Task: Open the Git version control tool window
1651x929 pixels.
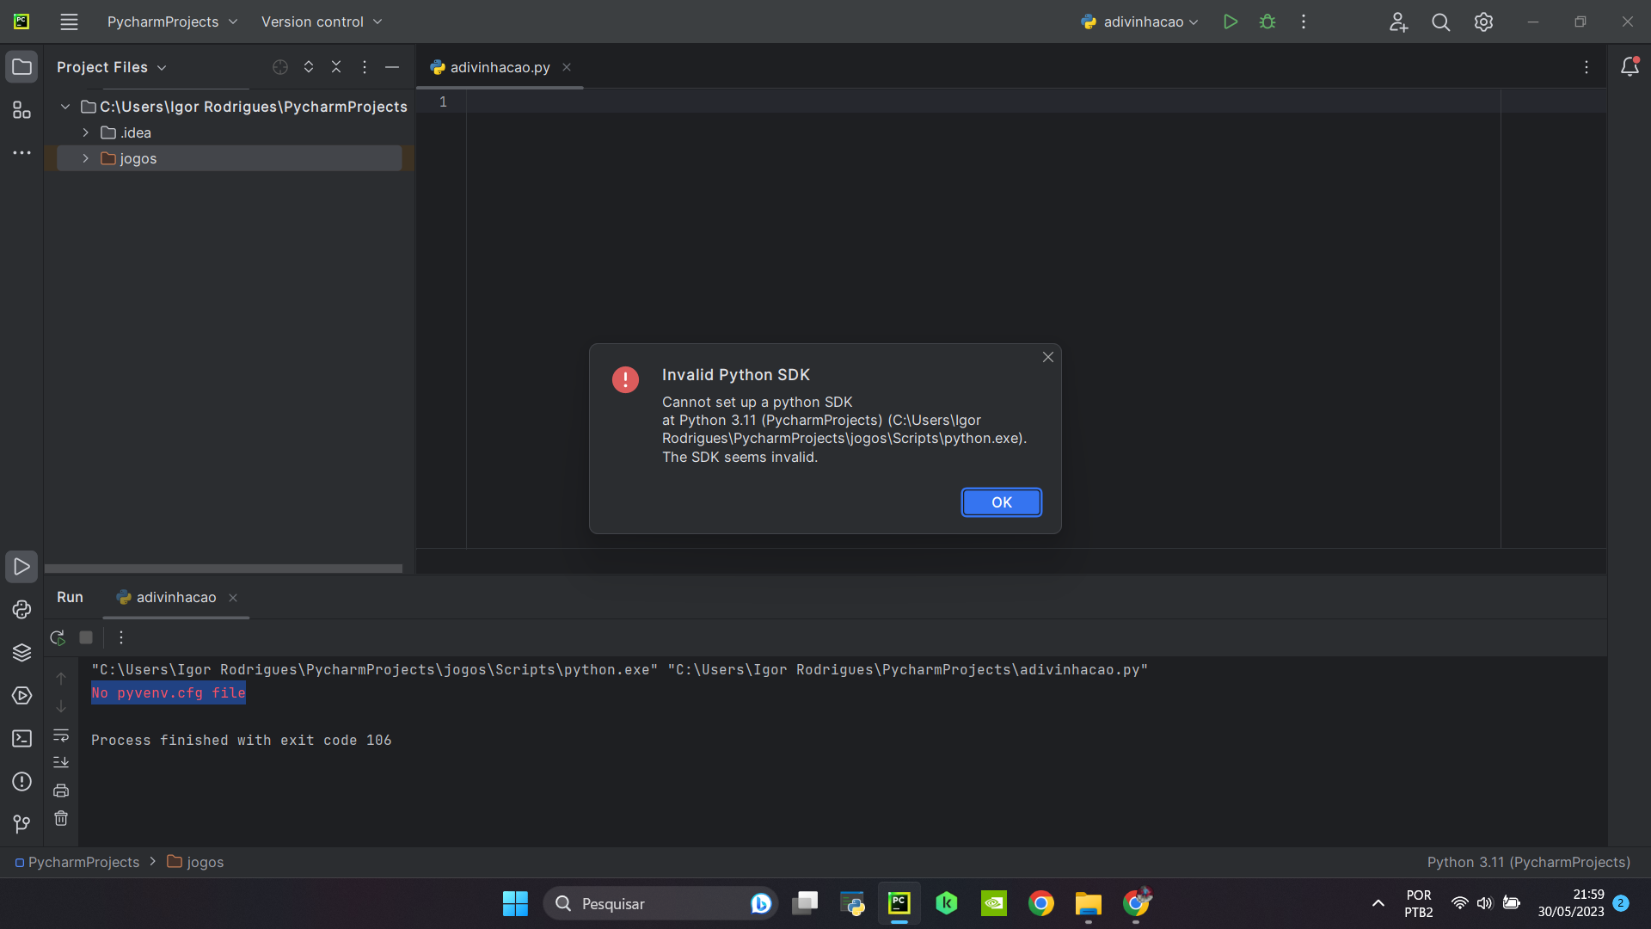Action: coord(21,825)
